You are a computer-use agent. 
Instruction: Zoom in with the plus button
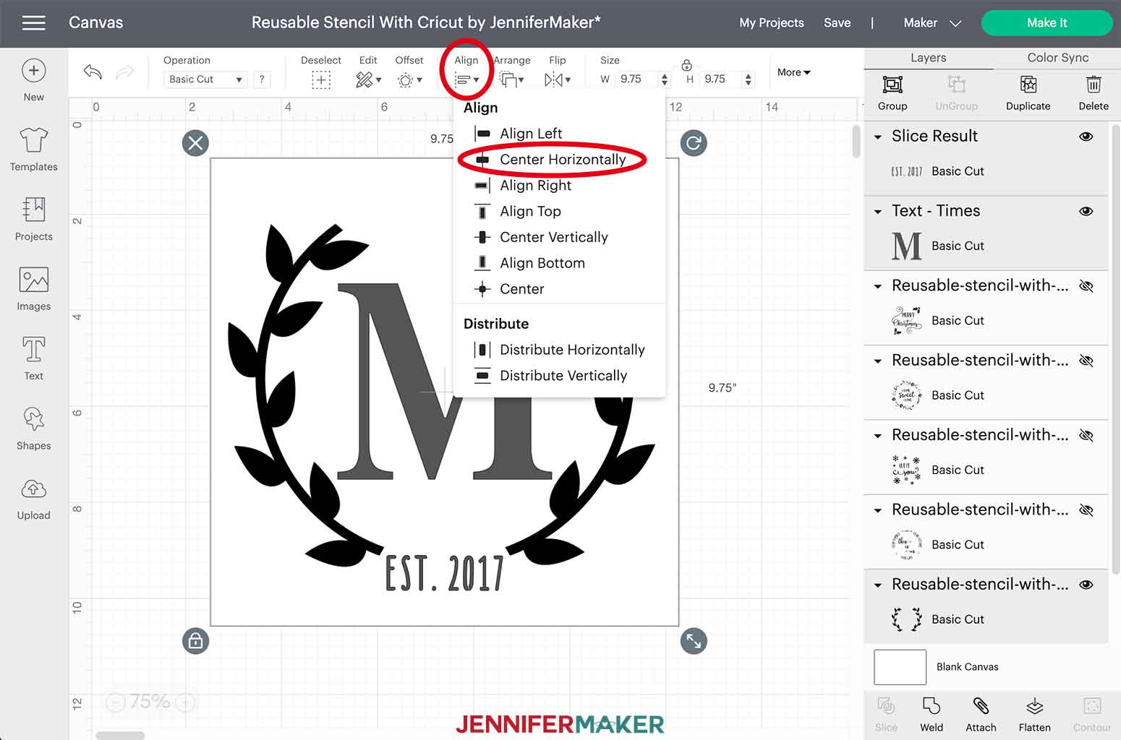point(187,702)
